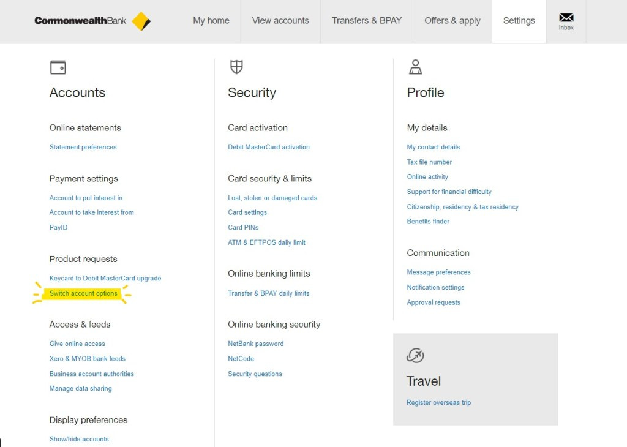Open Card settings link

pyautogui.click(x=247, y=212)
